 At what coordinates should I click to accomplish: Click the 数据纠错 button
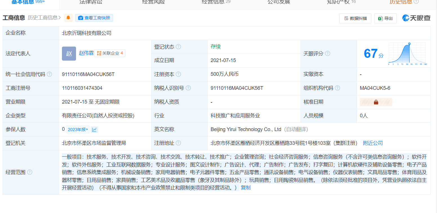tap(355, 19)
